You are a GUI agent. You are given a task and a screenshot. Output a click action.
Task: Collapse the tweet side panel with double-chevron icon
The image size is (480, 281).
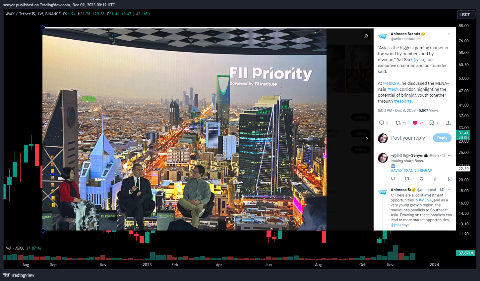click(366, 36)
